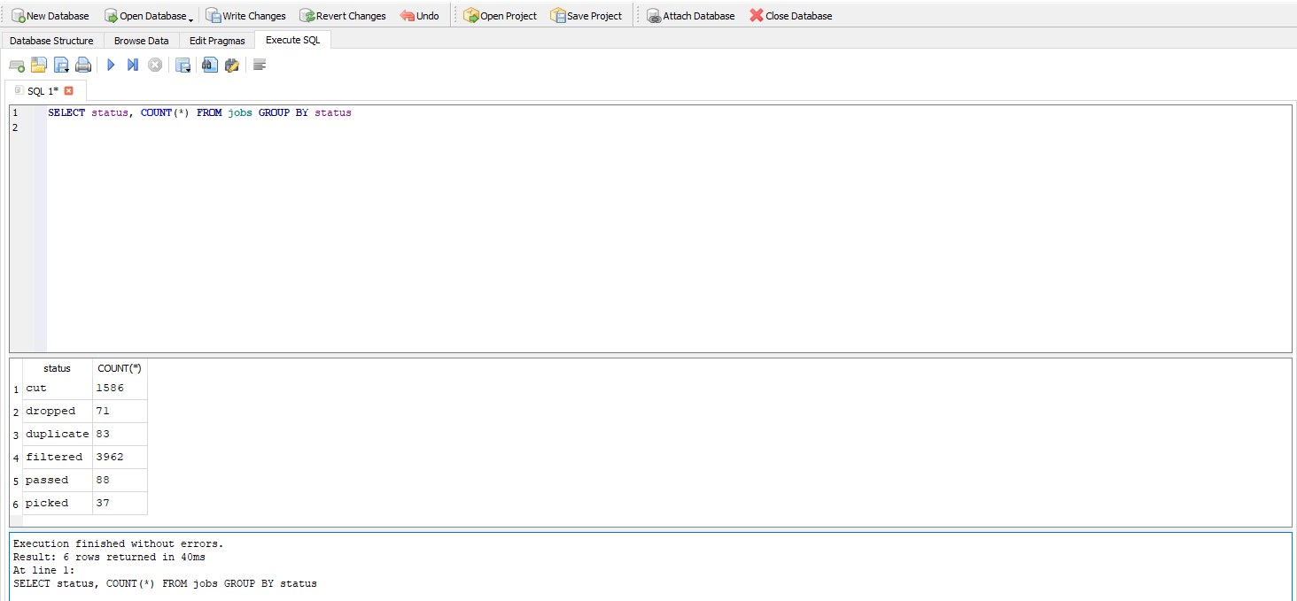
Task: Click the COUNT(*) column header
Action: tap(120, 368)
